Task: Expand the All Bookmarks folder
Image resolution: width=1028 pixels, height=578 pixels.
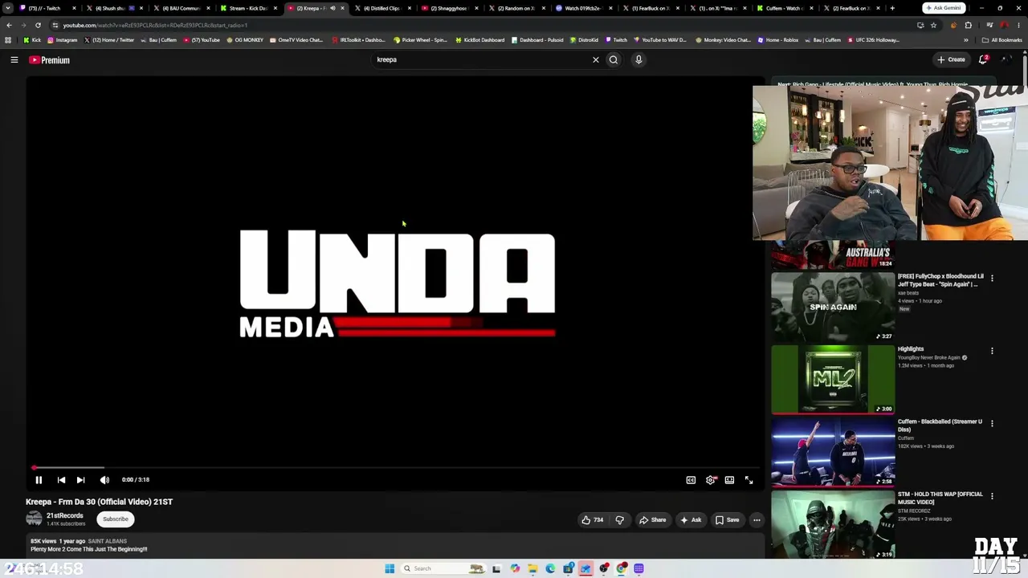Action: [1001, 40]
